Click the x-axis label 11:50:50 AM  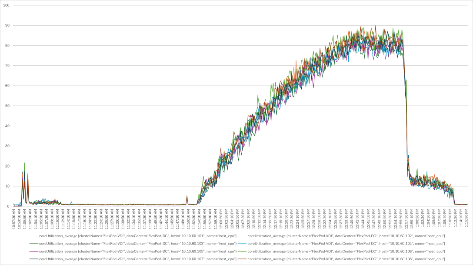pos(188,219)
